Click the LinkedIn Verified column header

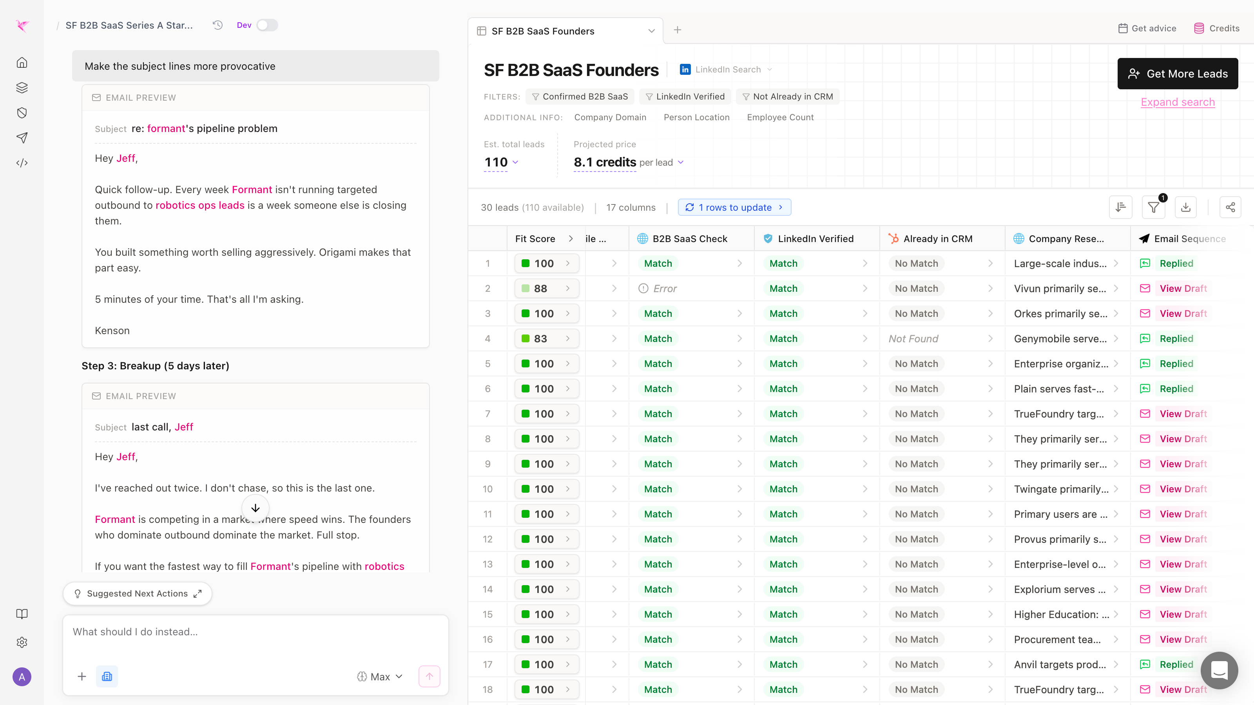[x=816, y=239]
